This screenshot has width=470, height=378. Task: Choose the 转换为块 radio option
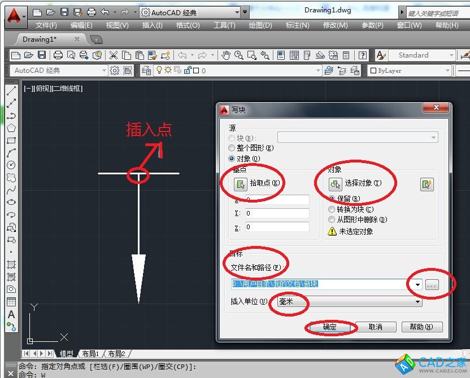[x=332, y=209]
